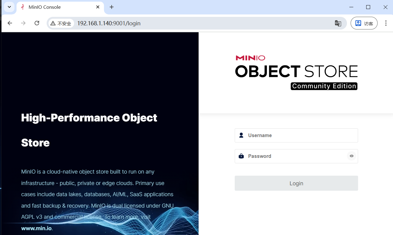Click the Username input field
Screen dimensions: 393x235
[296, 136]
